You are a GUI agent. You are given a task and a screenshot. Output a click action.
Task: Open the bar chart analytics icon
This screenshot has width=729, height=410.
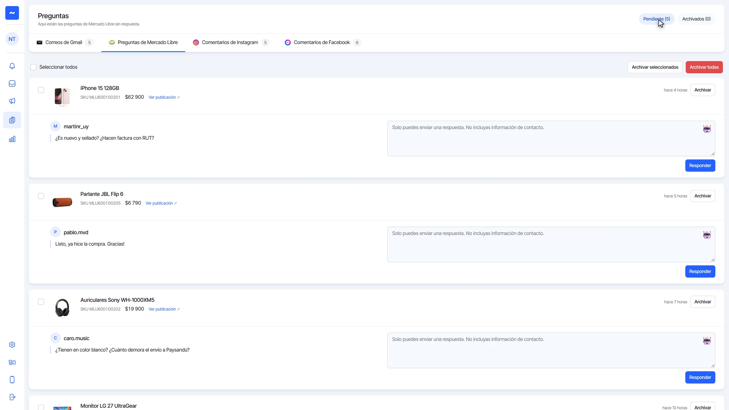(12, 139)
